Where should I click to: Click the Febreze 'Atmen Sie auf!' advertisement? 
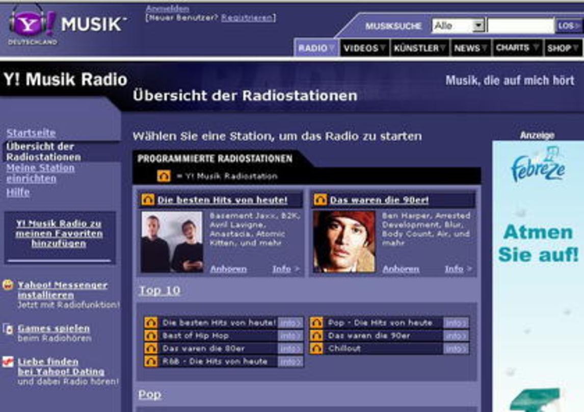click(538, 276)
